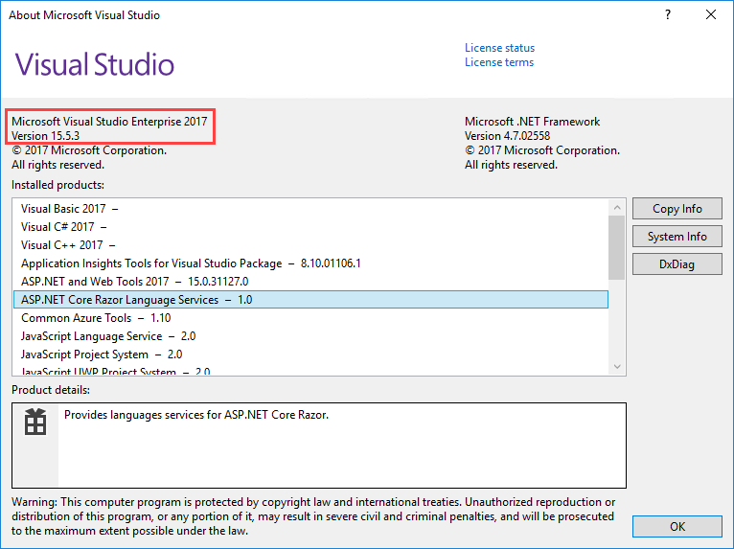
Task: Click the Visual Studio logo text
Action: [95, 64]
